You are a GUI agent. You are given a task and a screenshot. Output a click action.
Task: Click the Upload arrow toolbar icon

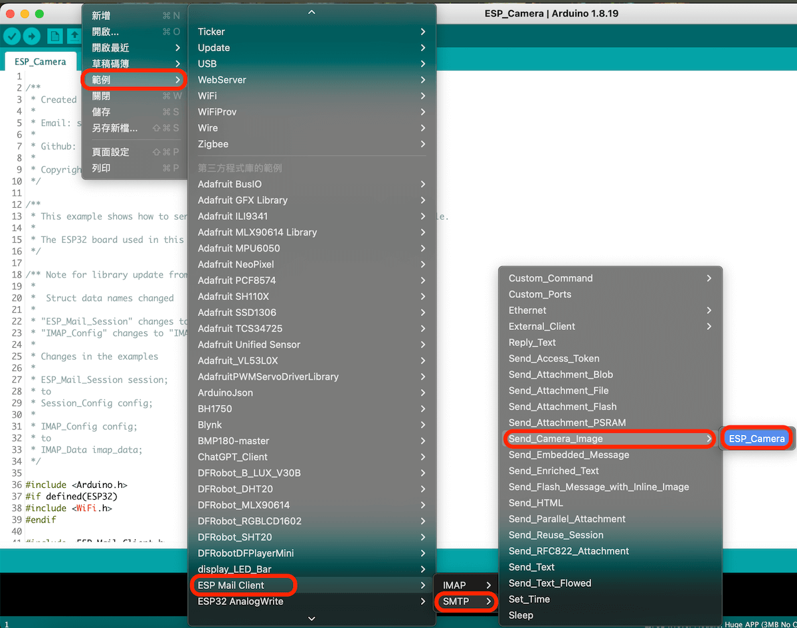coord(31,37)
